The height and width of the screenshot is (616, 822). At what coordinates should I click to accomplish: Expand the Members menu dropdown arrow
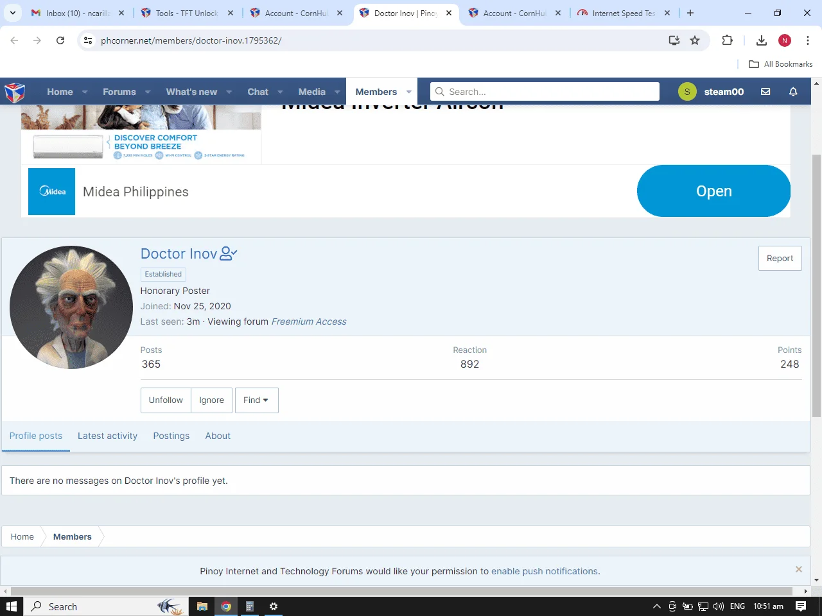[x=409, y=92]
